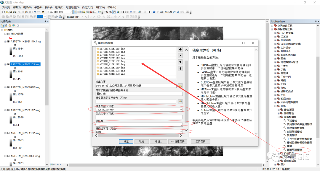Remove selected raster with X button
This screenshot has width=320, height=171.
180,56
